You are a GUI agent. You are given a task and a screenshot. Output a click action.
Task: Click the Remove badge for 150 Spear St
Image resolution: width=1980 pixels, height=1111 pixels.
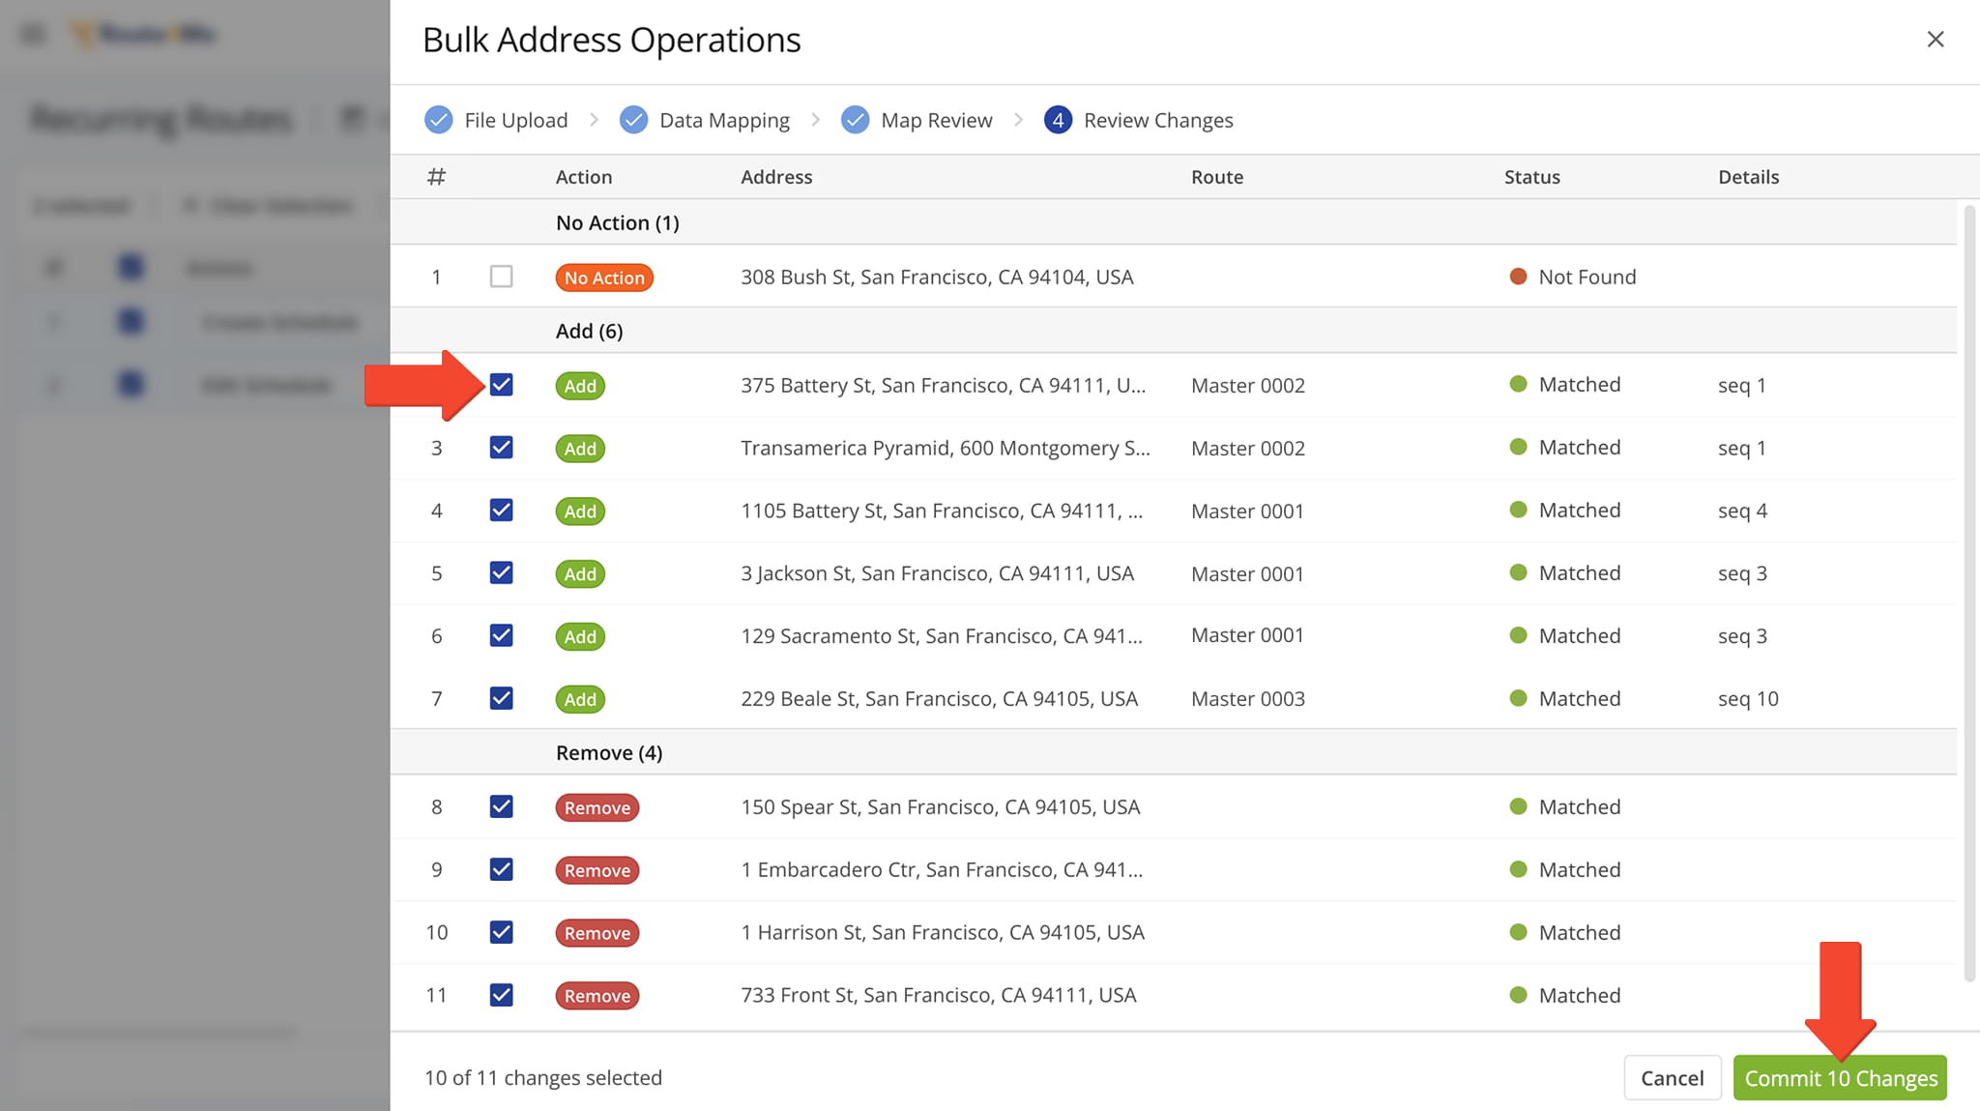[x=597, y=807]
